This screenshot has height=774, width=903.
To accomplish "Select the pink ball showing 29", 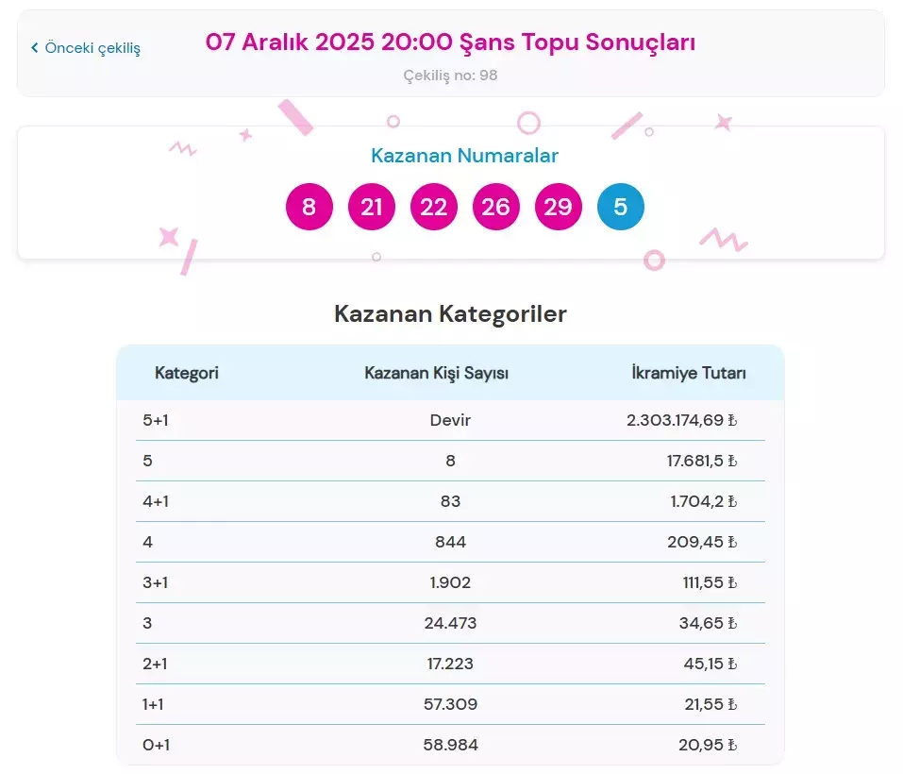I will point(558,207).
